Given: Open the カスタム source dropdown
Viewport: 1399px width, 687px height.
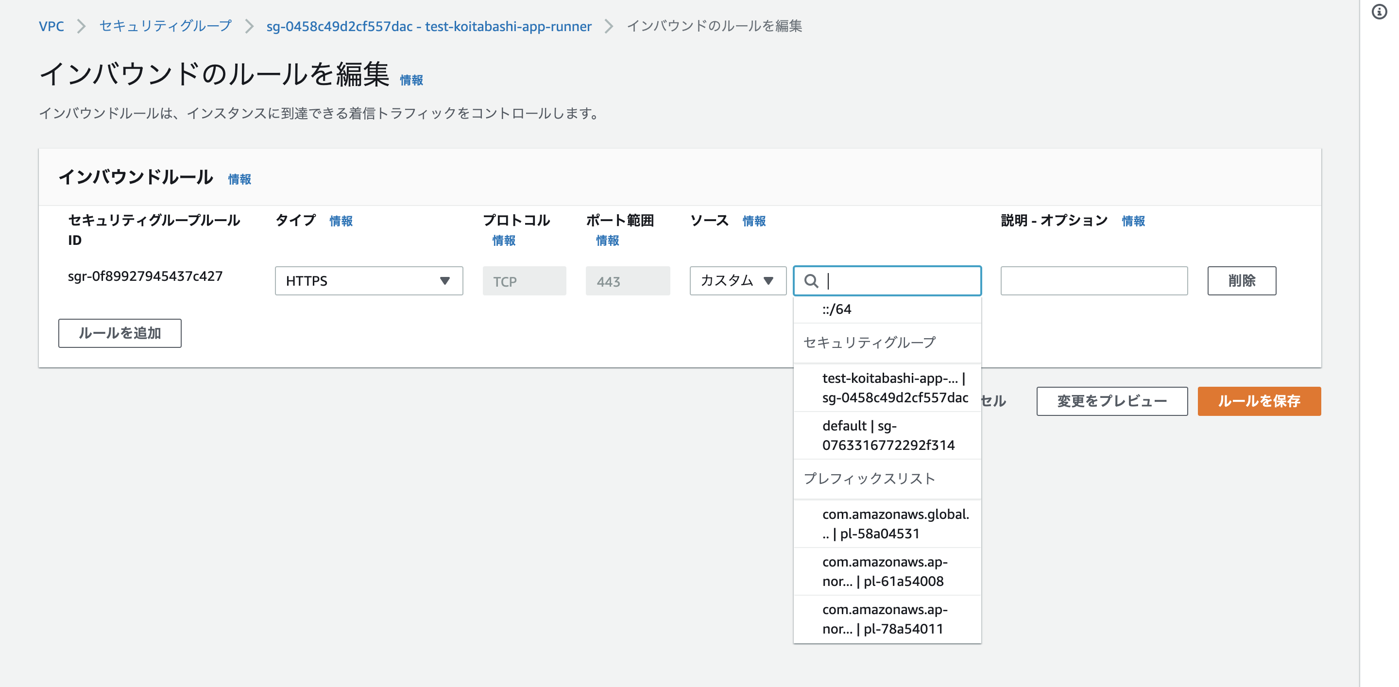Looking at the screenshot, I should (x=737, y=281).
